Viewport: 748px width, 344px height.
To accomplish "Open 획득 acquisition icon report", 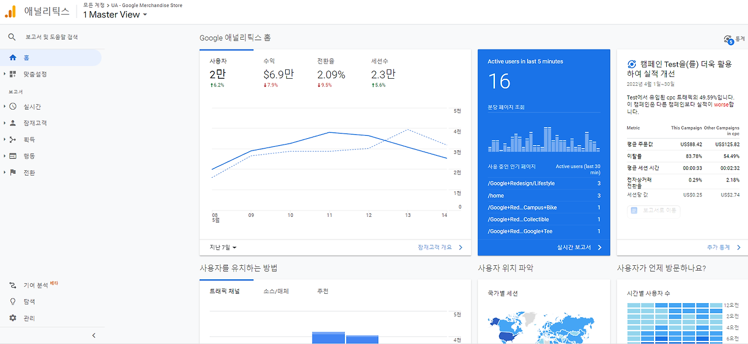I will [x=13, y=139].
